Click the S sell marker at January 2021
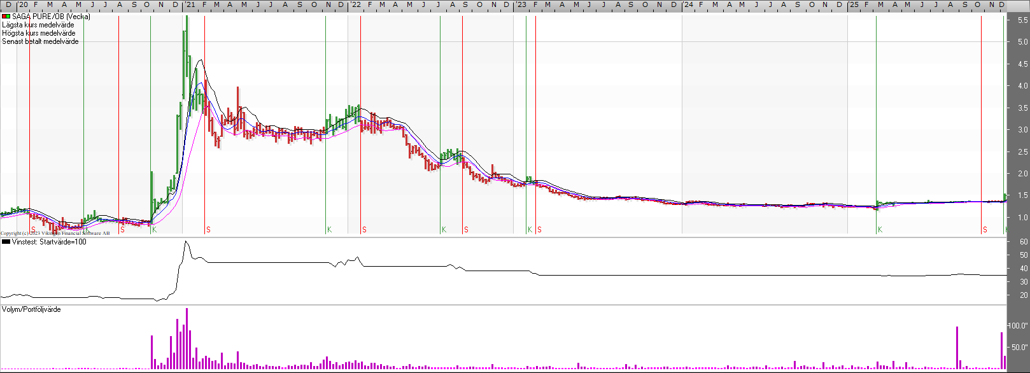Image resolution: width=1030 pixels, height=373 pixels. coord(208,230)
